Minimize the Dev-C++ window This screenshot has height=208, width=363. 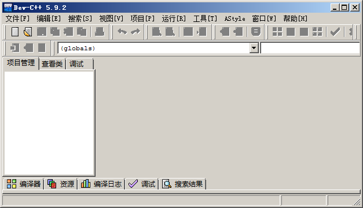click(x=335, y=8)
